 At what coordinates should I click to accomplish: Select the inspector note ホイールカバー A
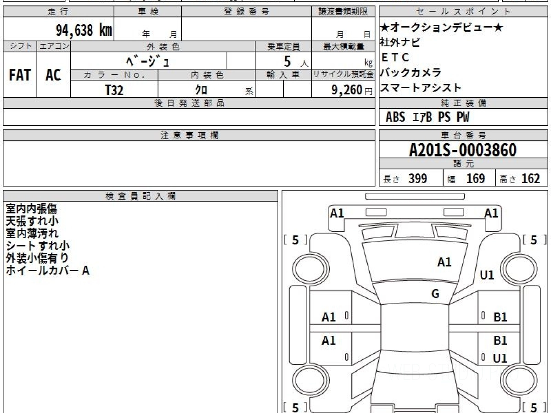pos(48,271)
